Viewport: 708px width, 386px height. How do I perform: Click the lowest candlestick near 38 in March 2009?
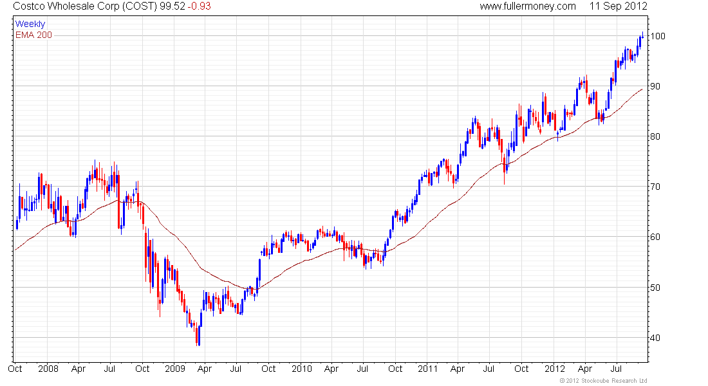[198, 336]
